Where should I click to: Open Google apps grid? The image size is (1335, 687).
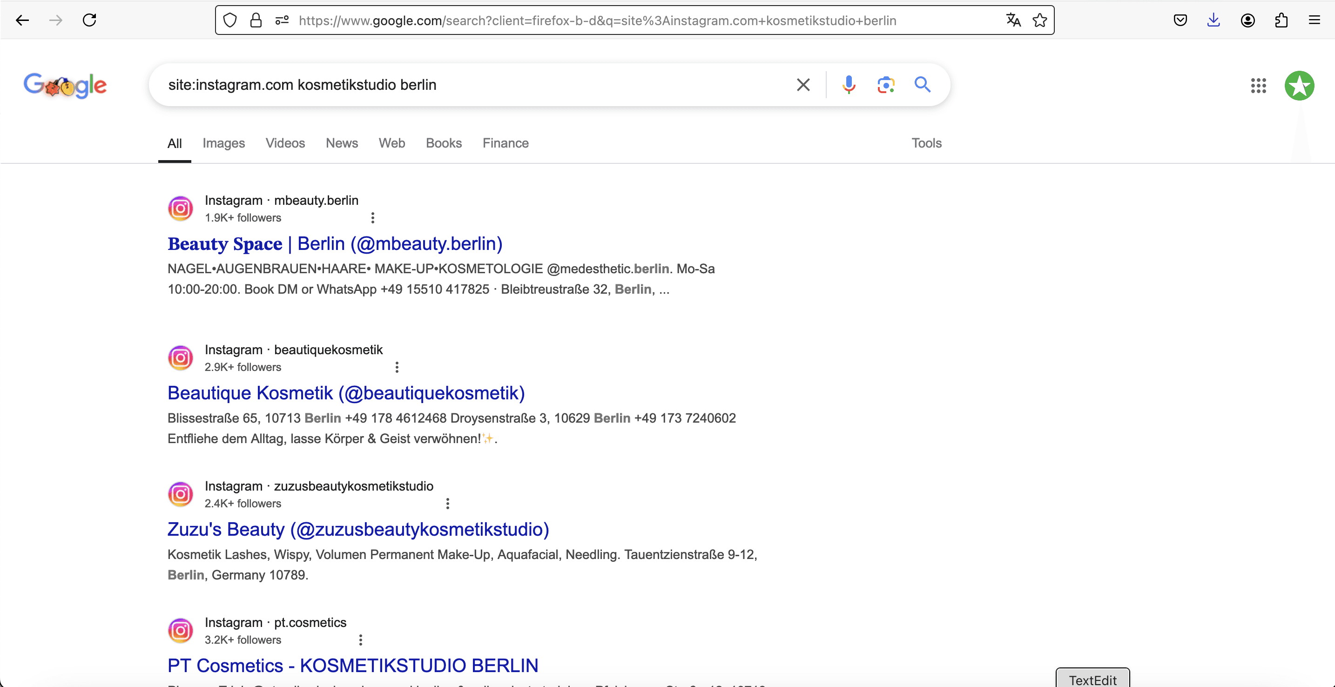pos(1258,86)
